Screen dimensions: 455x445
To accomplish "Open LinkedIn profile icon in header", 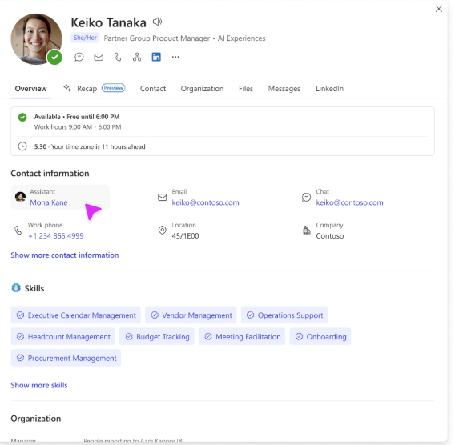I will click(x=156, y=57).
